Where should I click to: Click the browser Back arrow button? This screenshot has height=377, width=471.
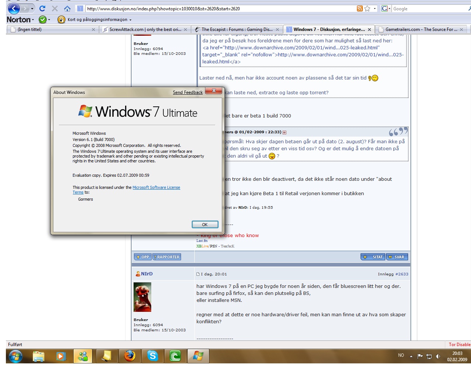[x=14, y=8]
